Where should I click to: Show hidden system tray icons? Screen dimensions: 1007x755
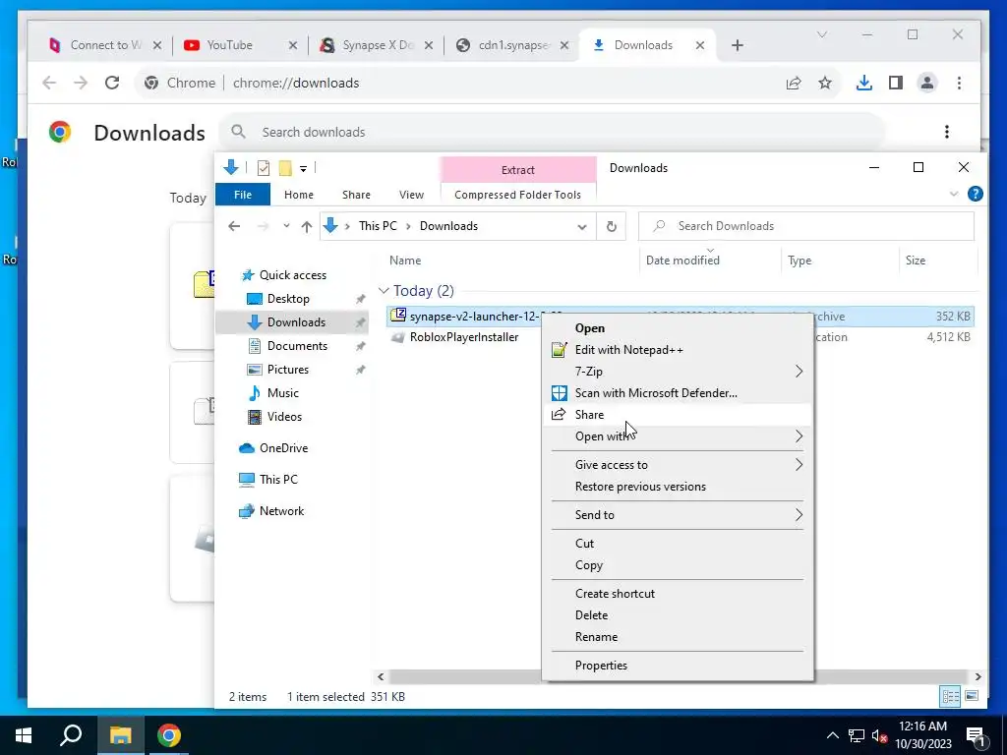click(x=832, y=735)
